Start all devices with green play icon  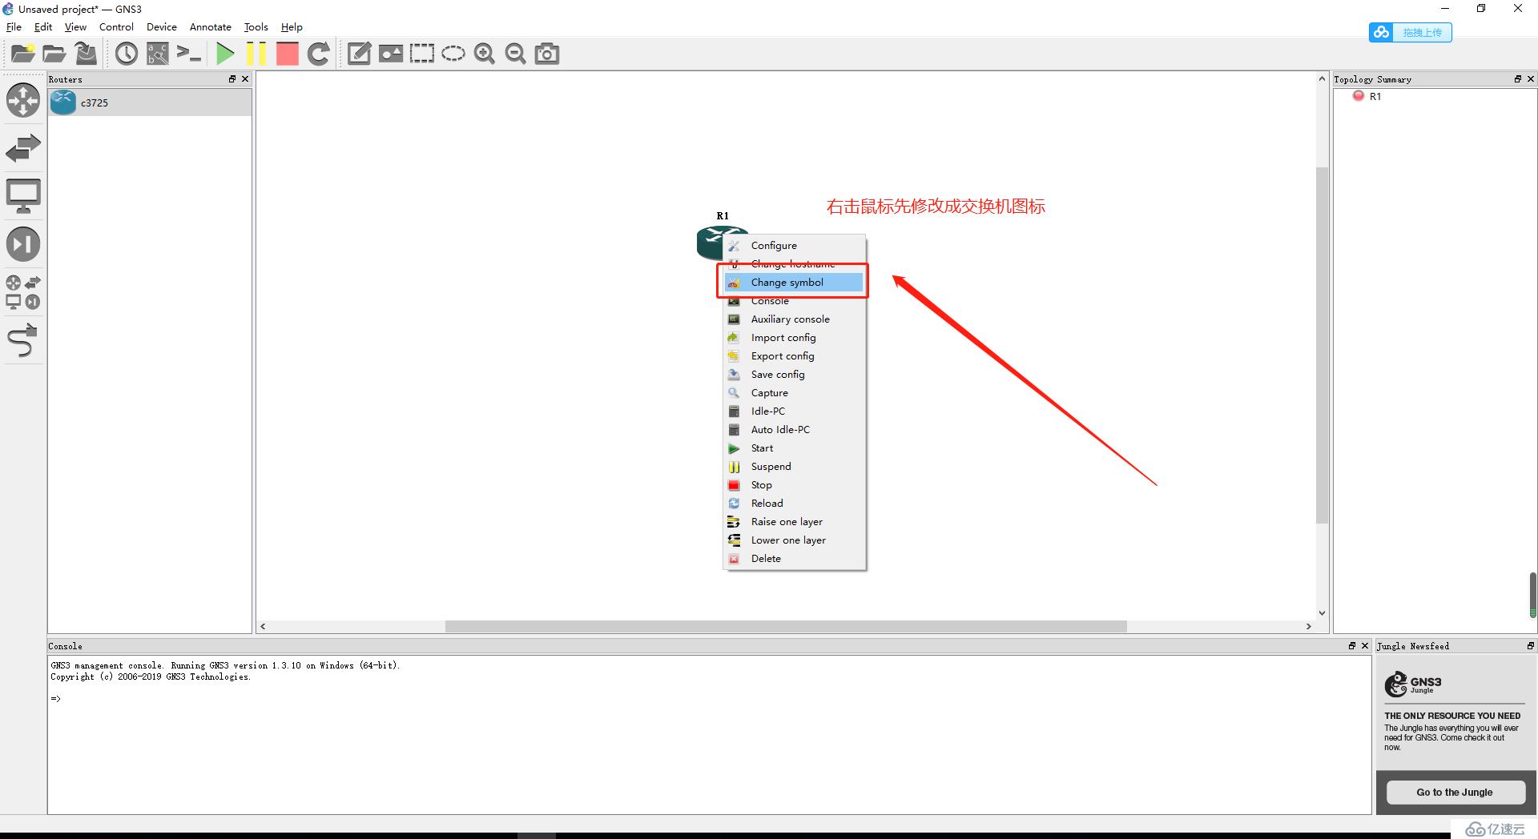[x=225, y=54]
